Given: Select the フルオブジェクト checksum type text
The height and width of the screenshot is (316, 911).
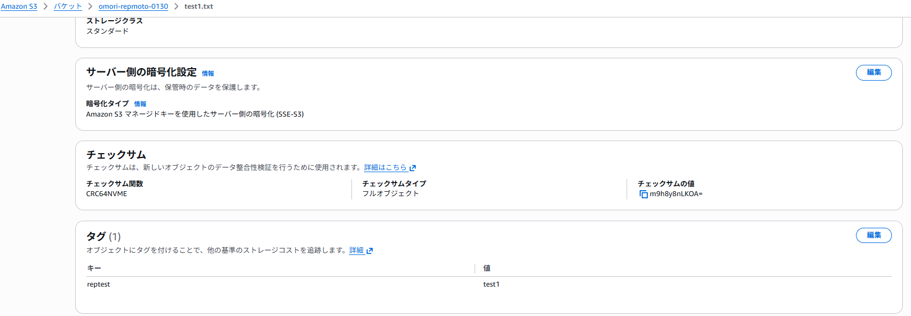Looking at the screenshot, I should [391, 193].
